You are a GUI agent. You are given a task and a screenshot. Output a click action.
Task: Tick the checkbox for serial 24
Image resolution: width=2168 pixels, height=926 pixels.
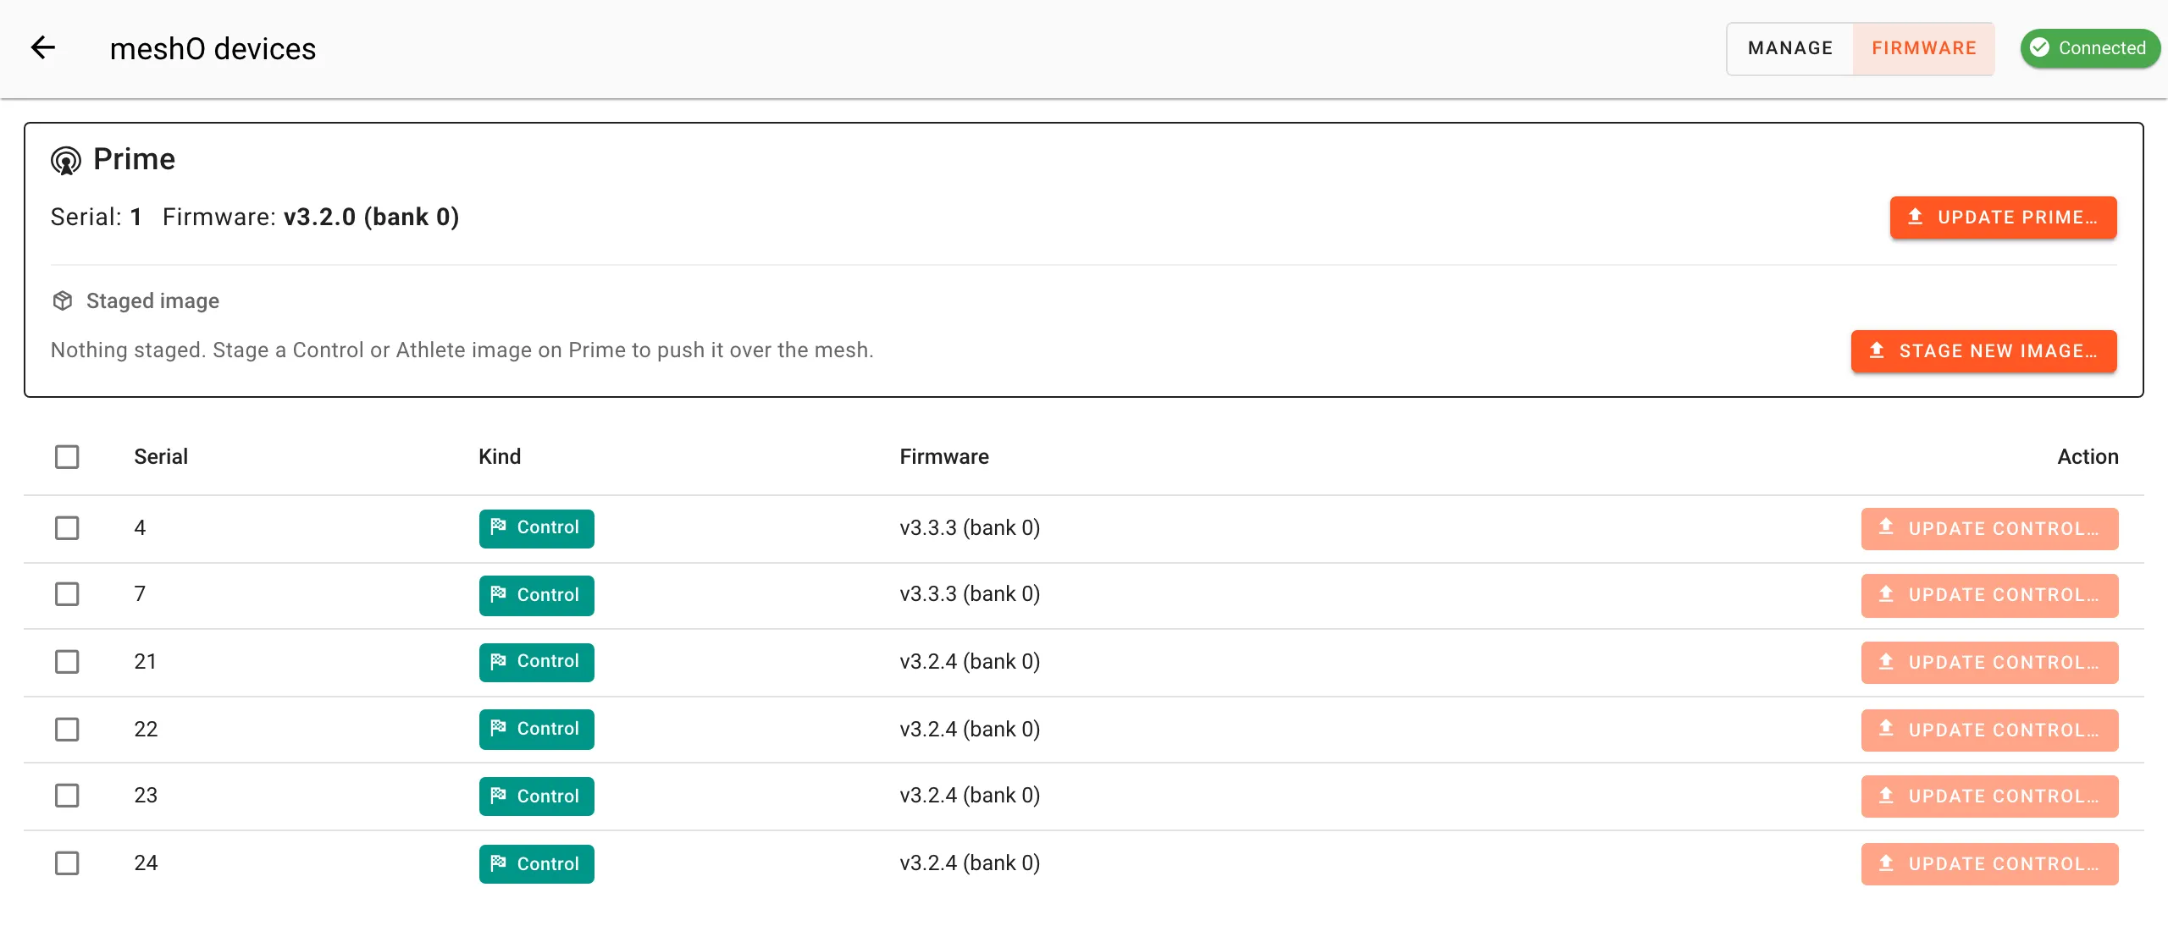click(67, 863)
